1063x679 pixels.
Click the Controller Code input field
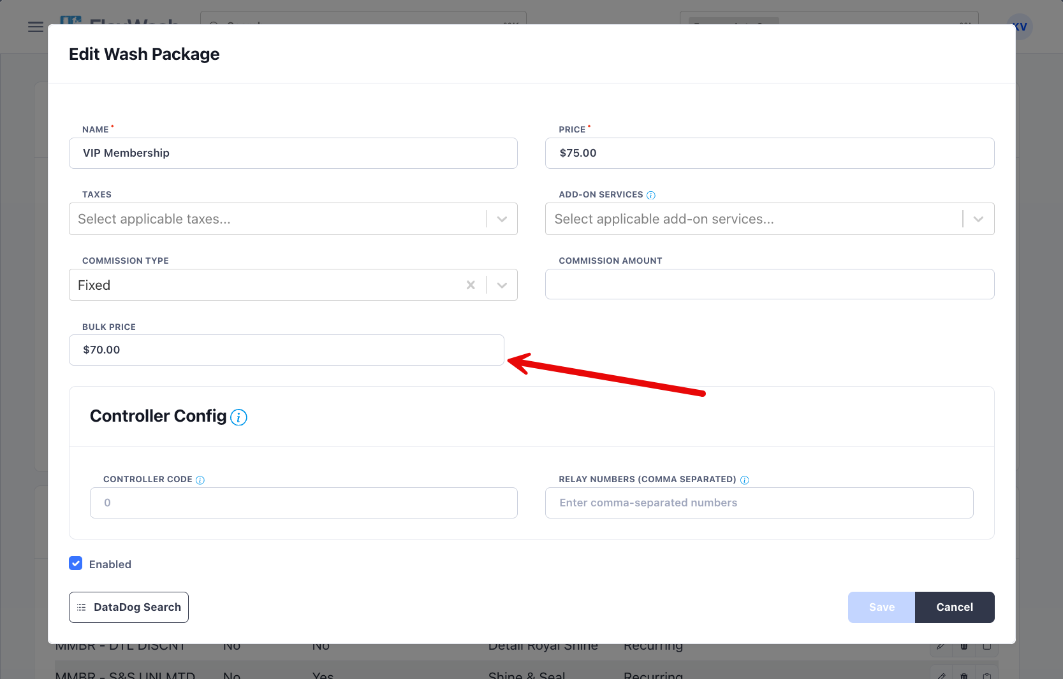coord(304,503)
